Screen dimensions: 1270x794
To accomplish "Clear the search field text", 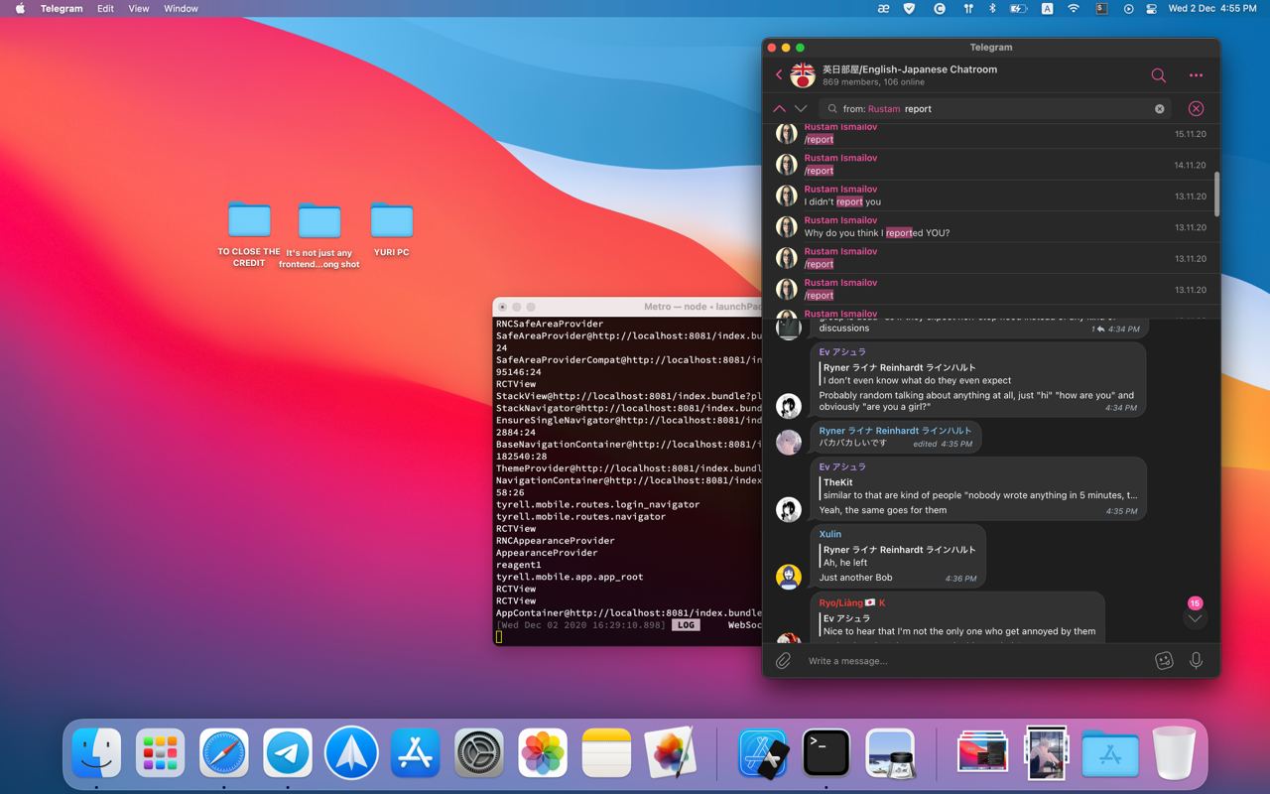I will tap(1159, 109).
